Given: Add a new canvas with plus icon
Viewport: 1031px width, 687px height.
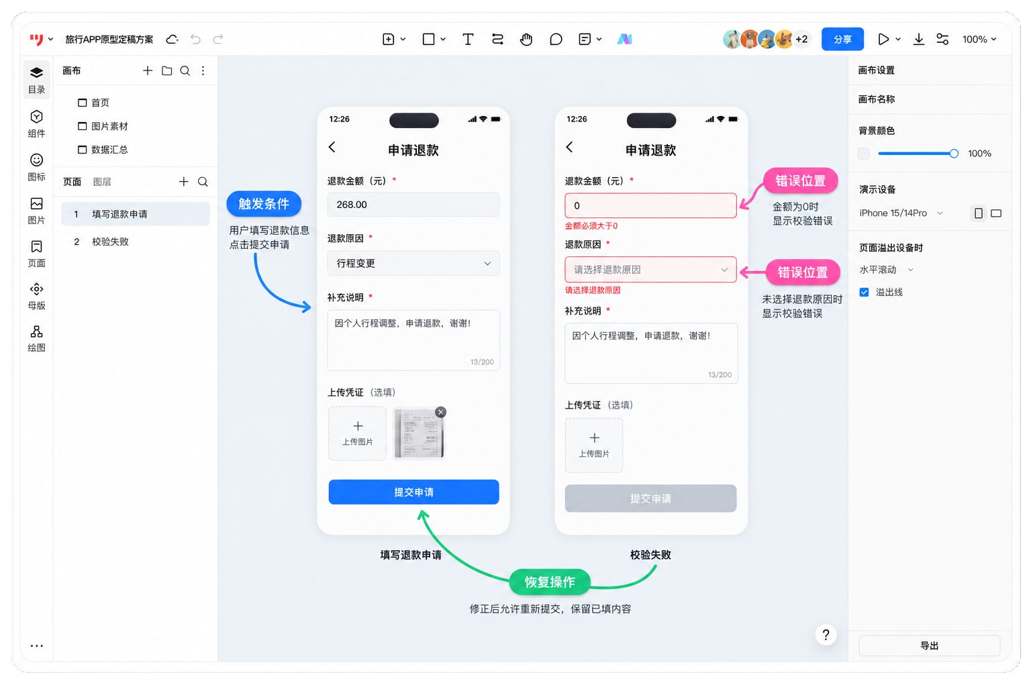Looking at the screenshot, I should point(148,70).
